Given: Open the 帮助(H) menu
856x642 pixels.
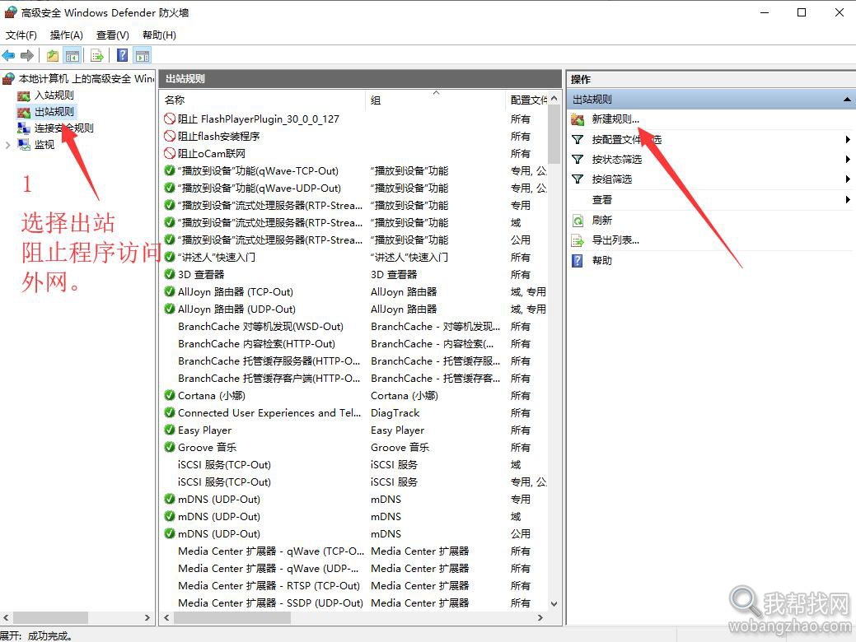Looking at the screenshot, I should click(159, 35).
